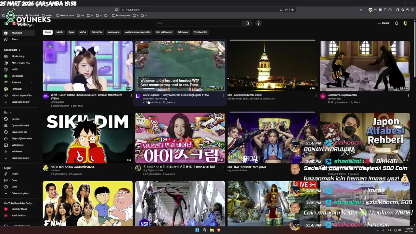Open the MBC WORLD channel avatar
The height and width of the screenshot is (234, 416).
46,96
